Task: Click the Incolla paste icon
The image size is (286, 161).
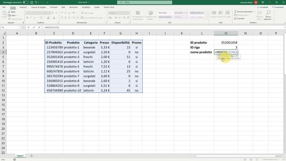Action: pos(4,13)
